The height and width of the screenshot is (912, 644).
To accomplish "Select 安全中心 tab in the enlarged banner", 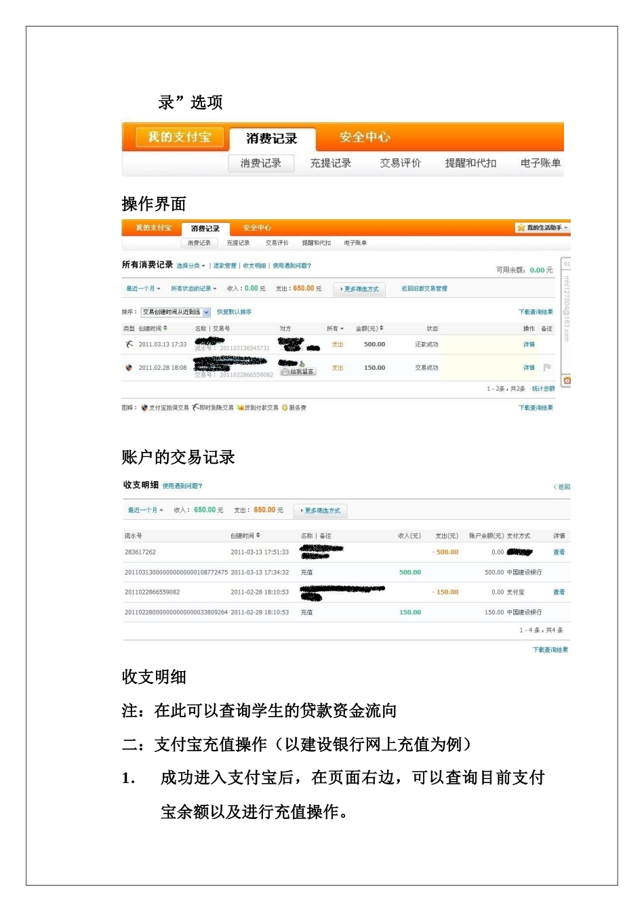I will 365,137.
